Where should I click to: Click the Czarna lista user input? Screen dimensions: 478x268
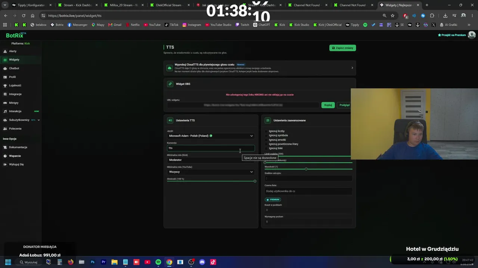[308, 191]
